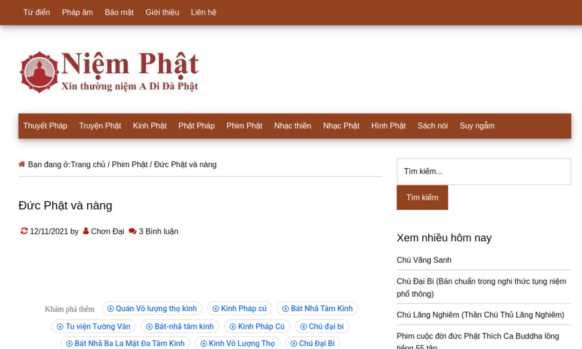Open the Phim Phật menu item
The image size is (582, 349).
(244, 126)
